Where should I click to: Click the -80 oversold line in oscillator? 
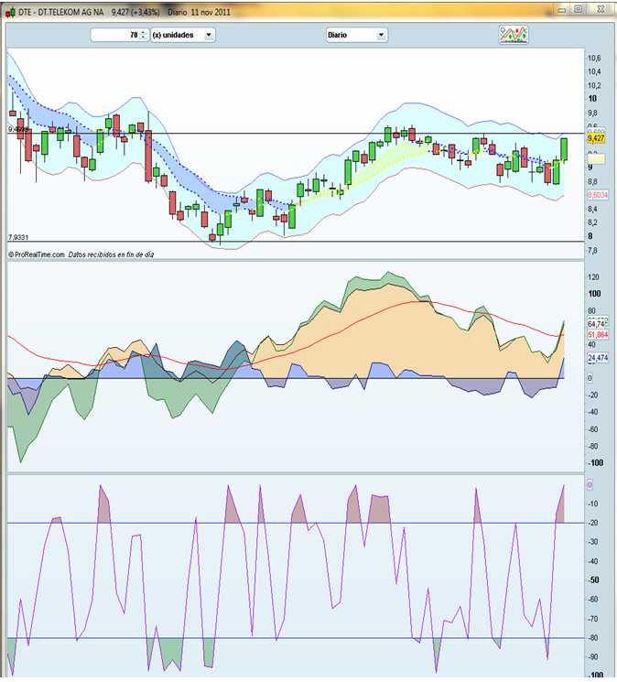[x=275, y=638]
